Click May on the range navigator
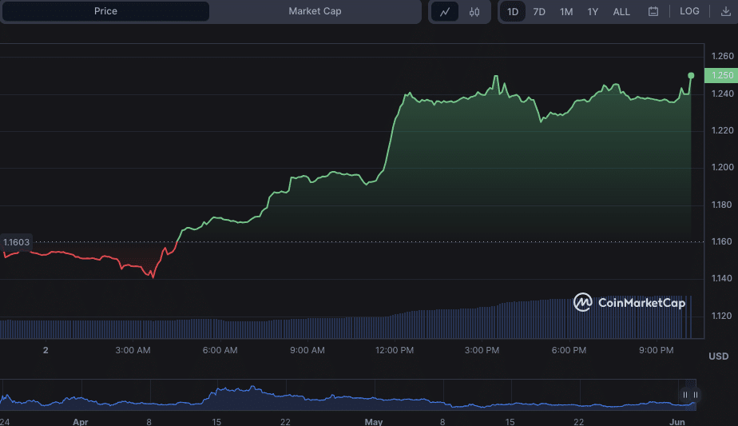 (x=373, y=421)
